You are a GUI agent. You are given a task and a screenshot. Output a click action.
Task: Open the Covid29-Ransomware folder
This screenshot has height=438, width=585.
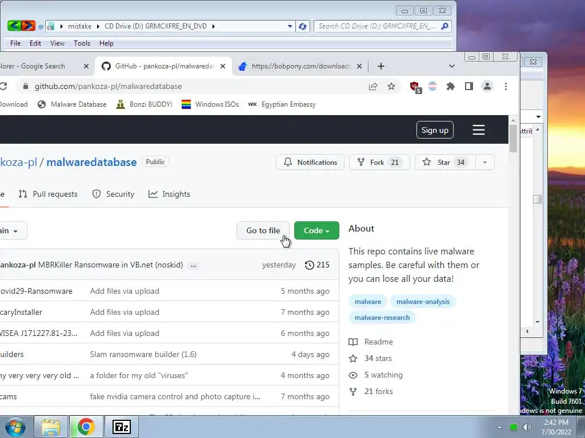point(36,291)
